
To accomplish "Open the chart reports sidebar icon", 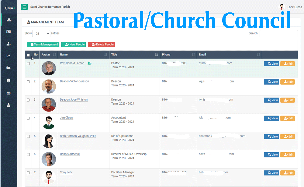I will 9,56.
